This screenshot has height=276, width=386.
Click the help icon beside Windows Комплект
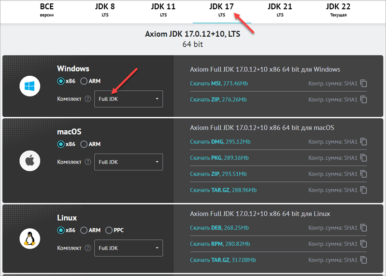(x=88, y=99)
